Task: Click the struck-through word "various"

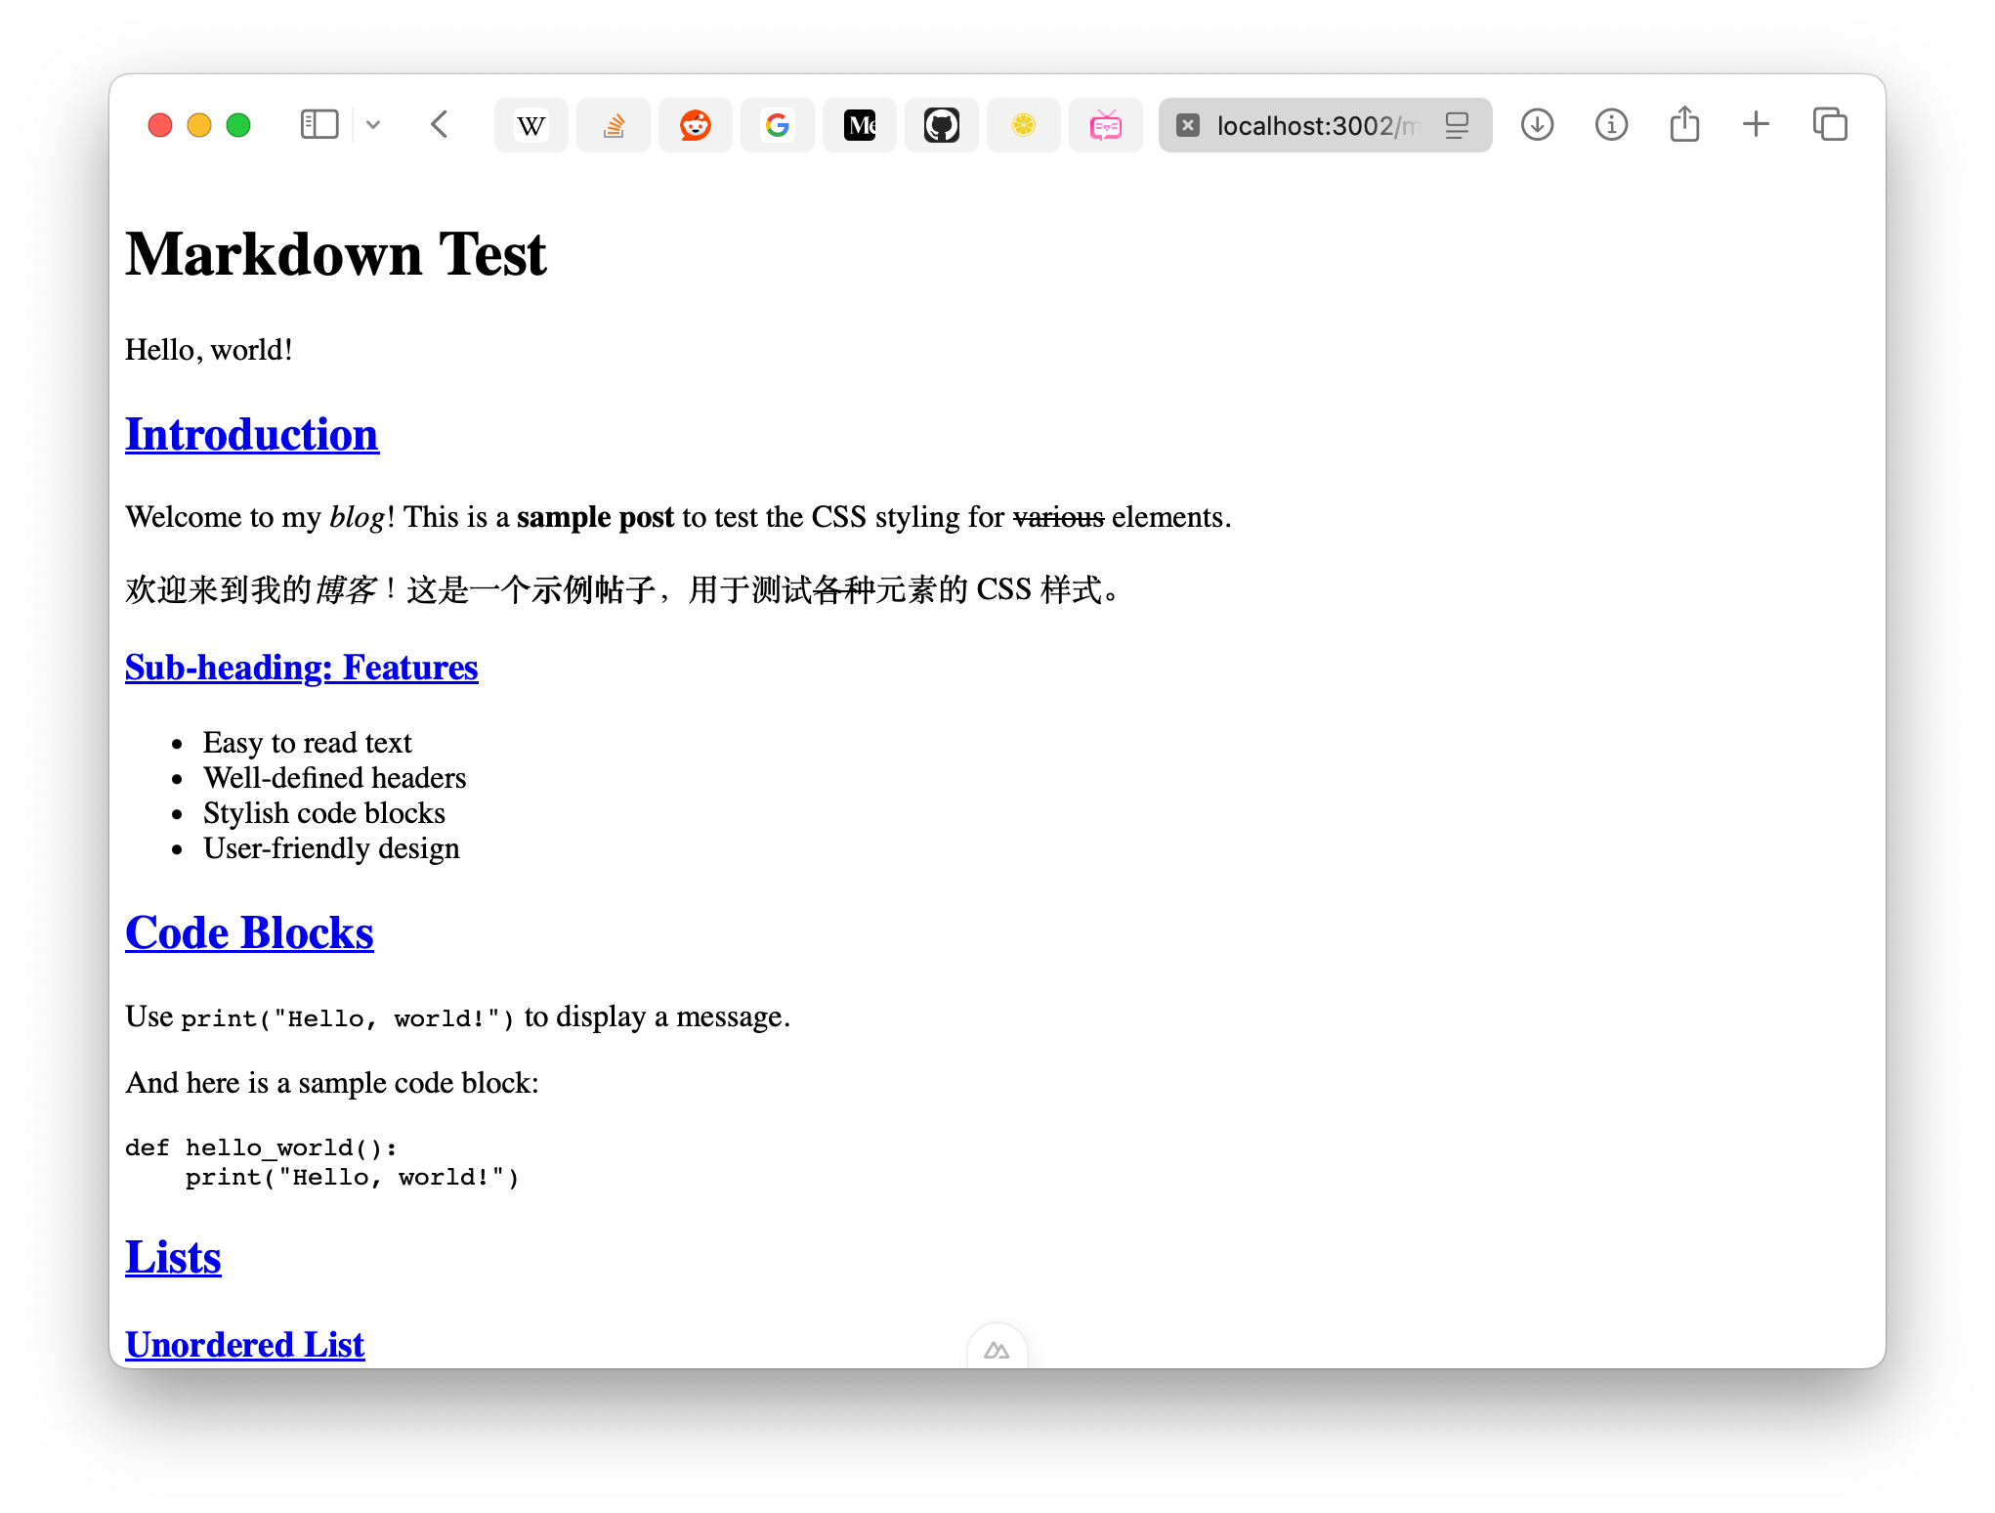Action: (x=1058, y=517)
